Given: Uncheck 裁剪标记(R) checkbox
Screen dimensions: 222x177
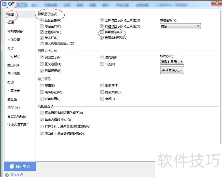Looking at the screenshot, I should click(x=42, y=71).
